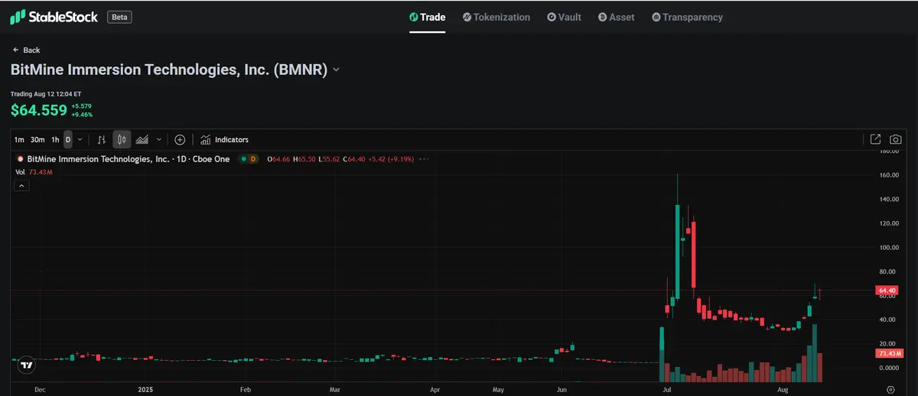918x396 pixels.
Task: Switch to the Trade tab
Action: coord(428,17)
